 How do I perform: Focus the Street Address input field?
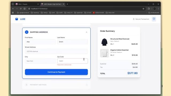[x=56, y=51]
